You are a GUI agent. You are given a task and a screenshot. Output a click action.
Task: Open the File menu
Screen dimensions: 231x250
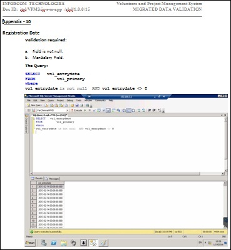pos(29,100)
